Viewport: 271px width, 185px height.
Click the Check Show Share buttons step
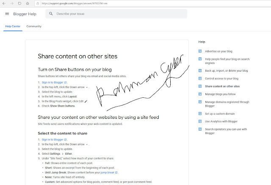click(58, 106)
